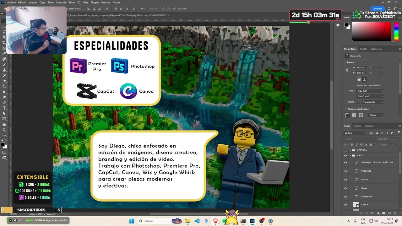Select the Eraser tool
Viewport: 402px width, 226px height.
pos(4,81)
